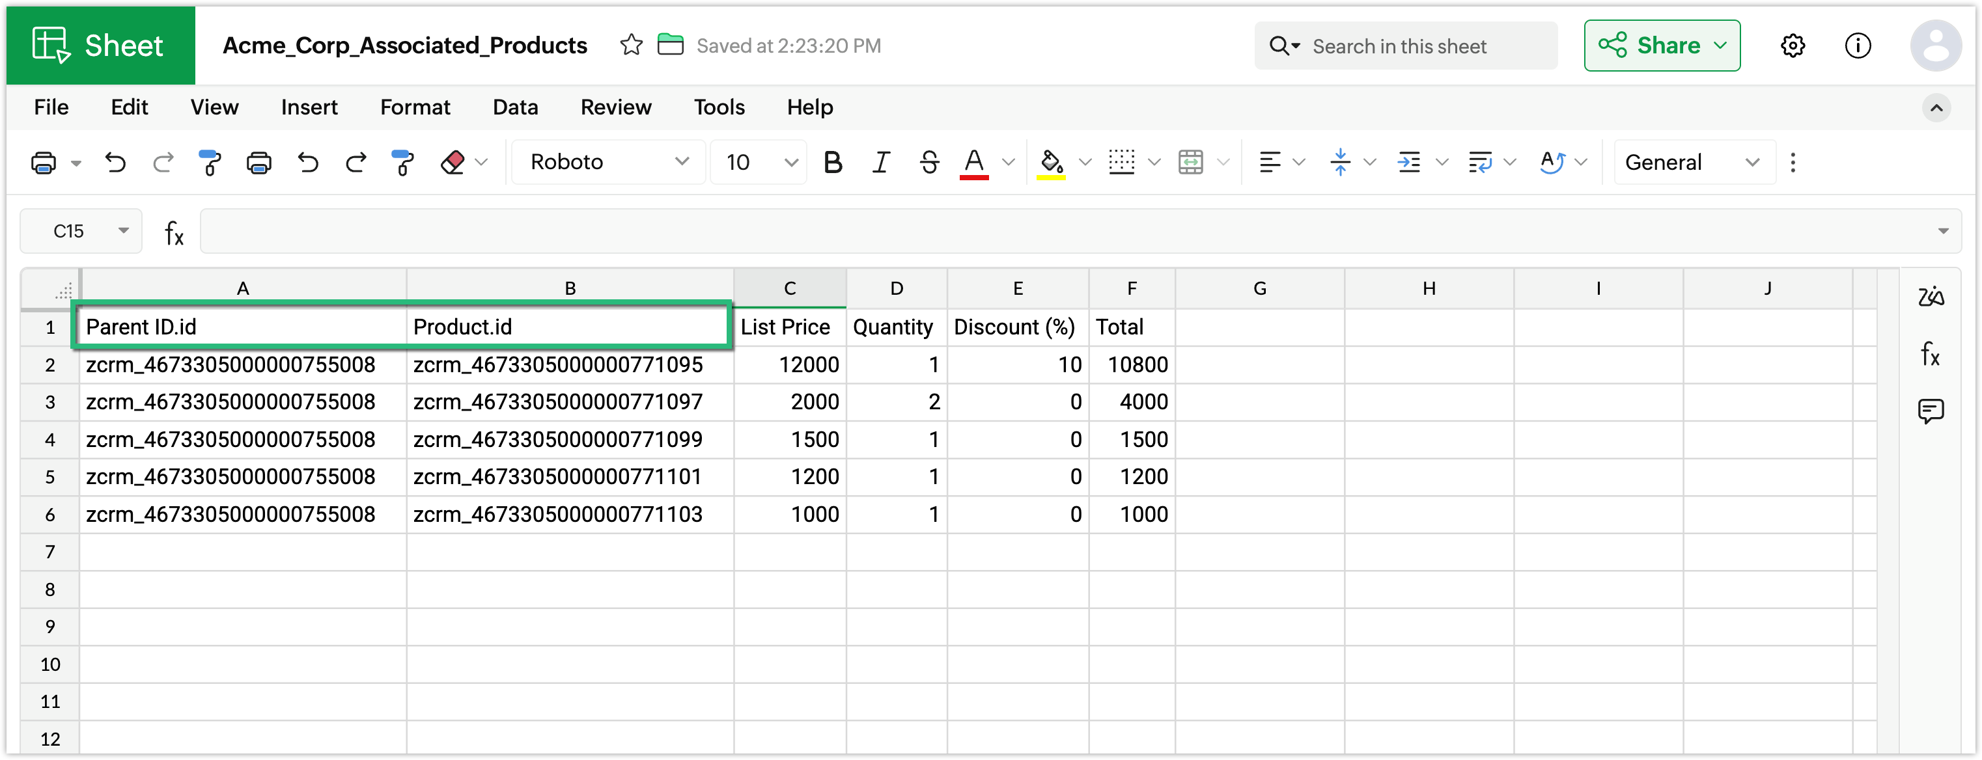
Task: Open the Zia assistant in the right sidebar
Action: click(1931, 296)
